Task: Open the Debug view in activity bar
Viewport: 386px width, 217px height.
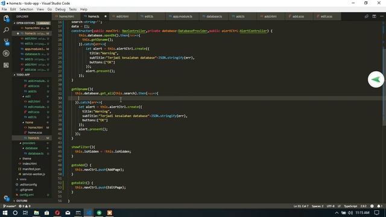Action: [6, 53]
